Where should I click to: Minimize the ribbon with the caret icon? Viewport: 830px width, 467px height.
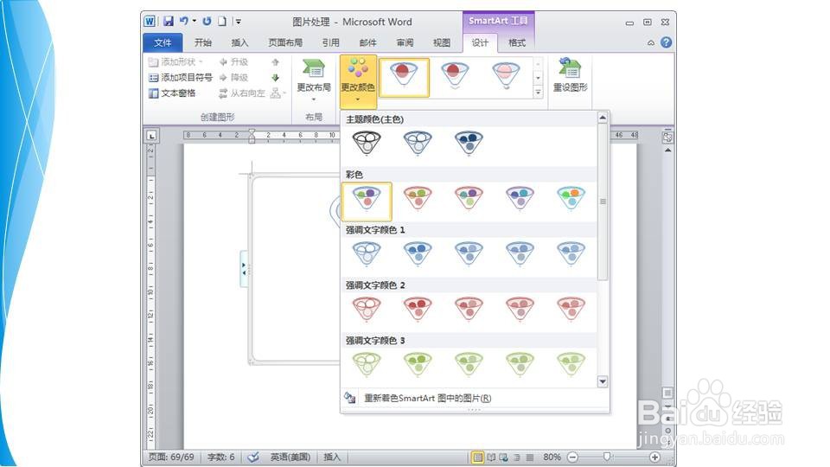click(x=651, y=43)
